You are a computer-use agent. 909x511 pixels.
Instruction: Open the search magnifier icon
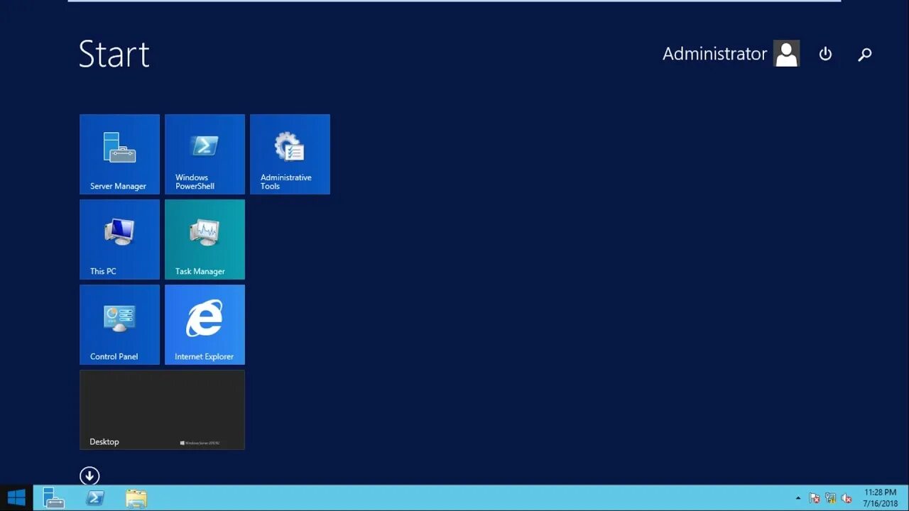[864, 54]
